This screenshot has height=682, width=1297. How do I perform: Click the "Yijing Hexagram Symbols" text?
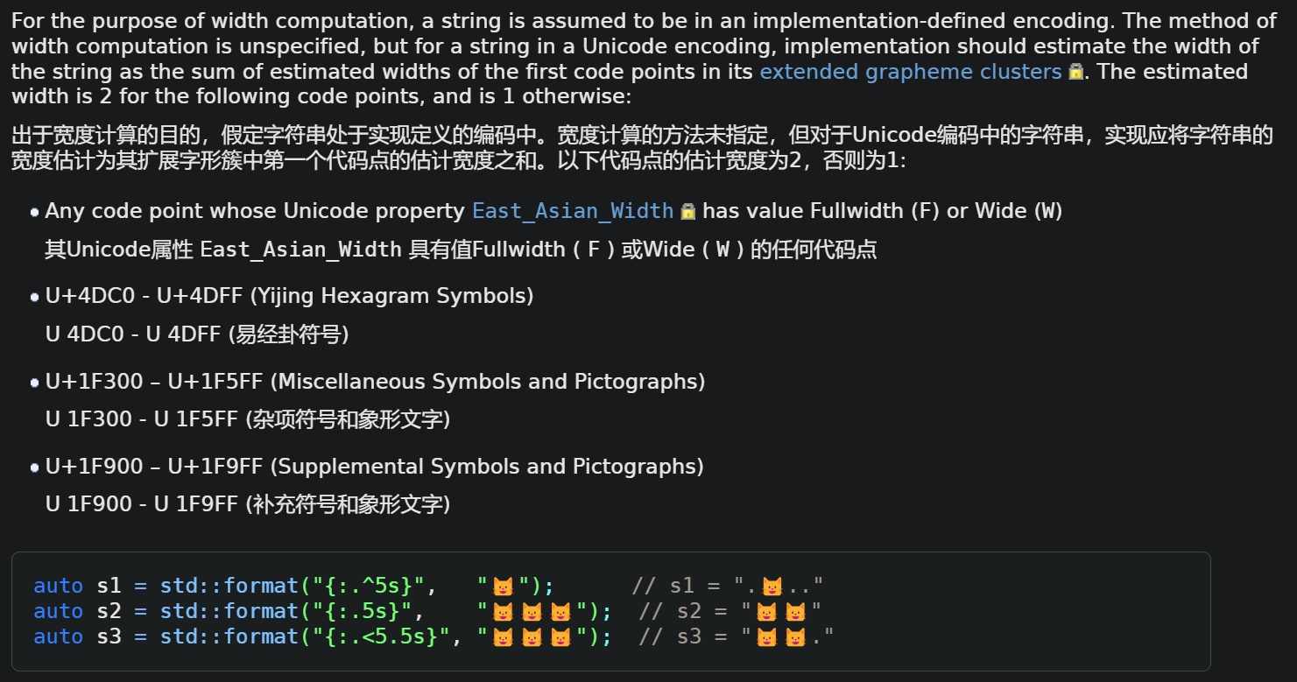click(391, 296)
